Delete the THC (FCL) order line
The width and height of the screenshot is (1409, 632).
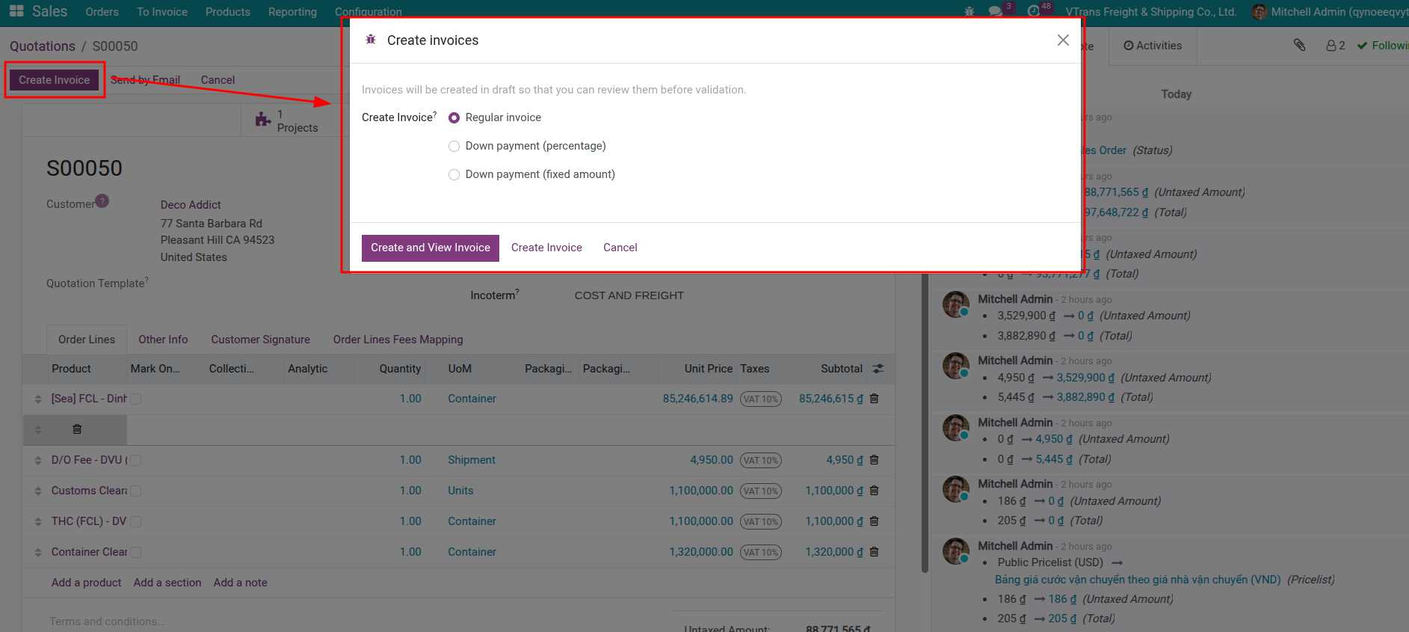tap(874, 521)
